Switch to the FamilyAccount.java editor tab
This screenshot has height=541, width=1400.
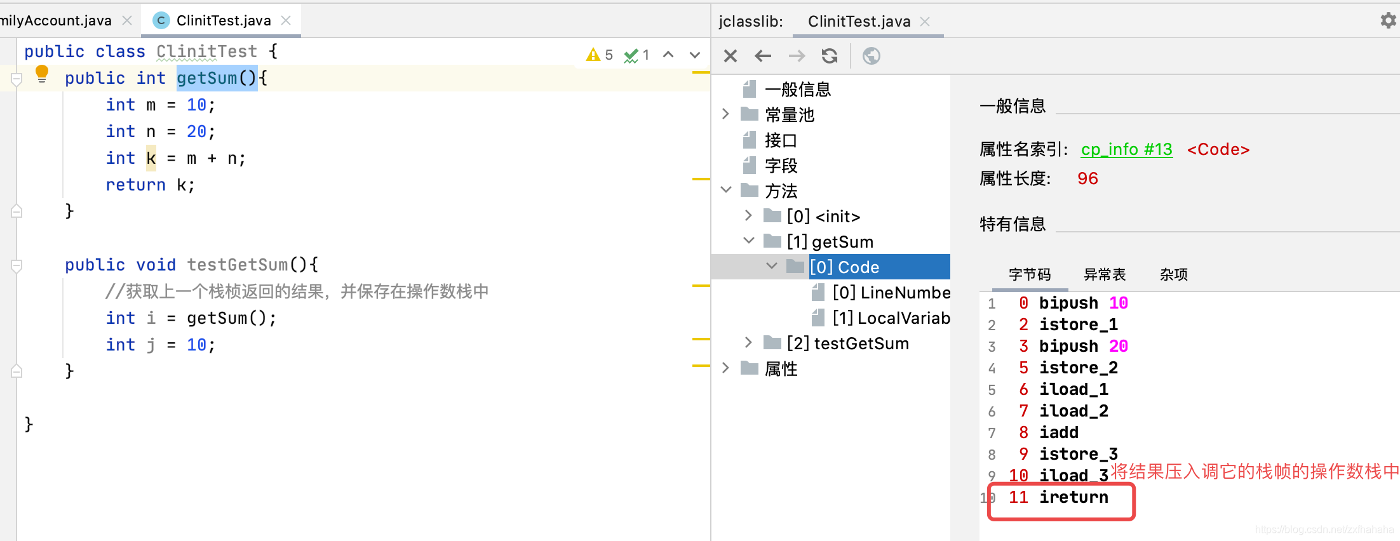tap(56, 20)
